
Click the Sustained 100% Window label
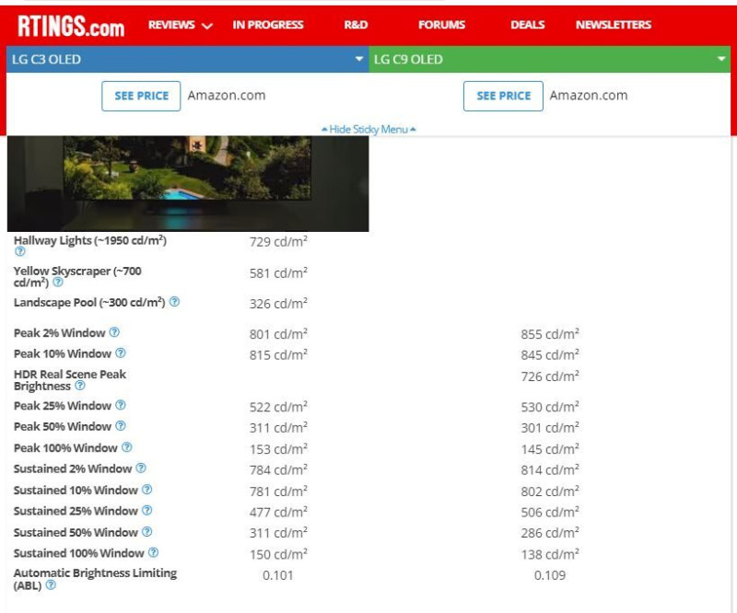pos(78,553)
